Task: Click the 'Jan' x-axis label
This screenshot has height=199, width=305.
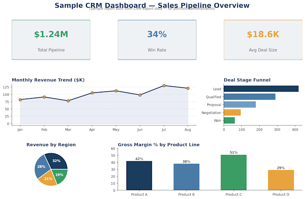Action: (20, 130)
